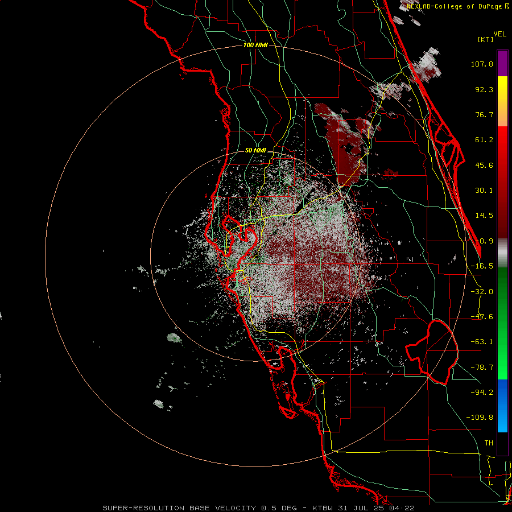
Task: Click the 76.7 velocity scale value
Action: 484,114
